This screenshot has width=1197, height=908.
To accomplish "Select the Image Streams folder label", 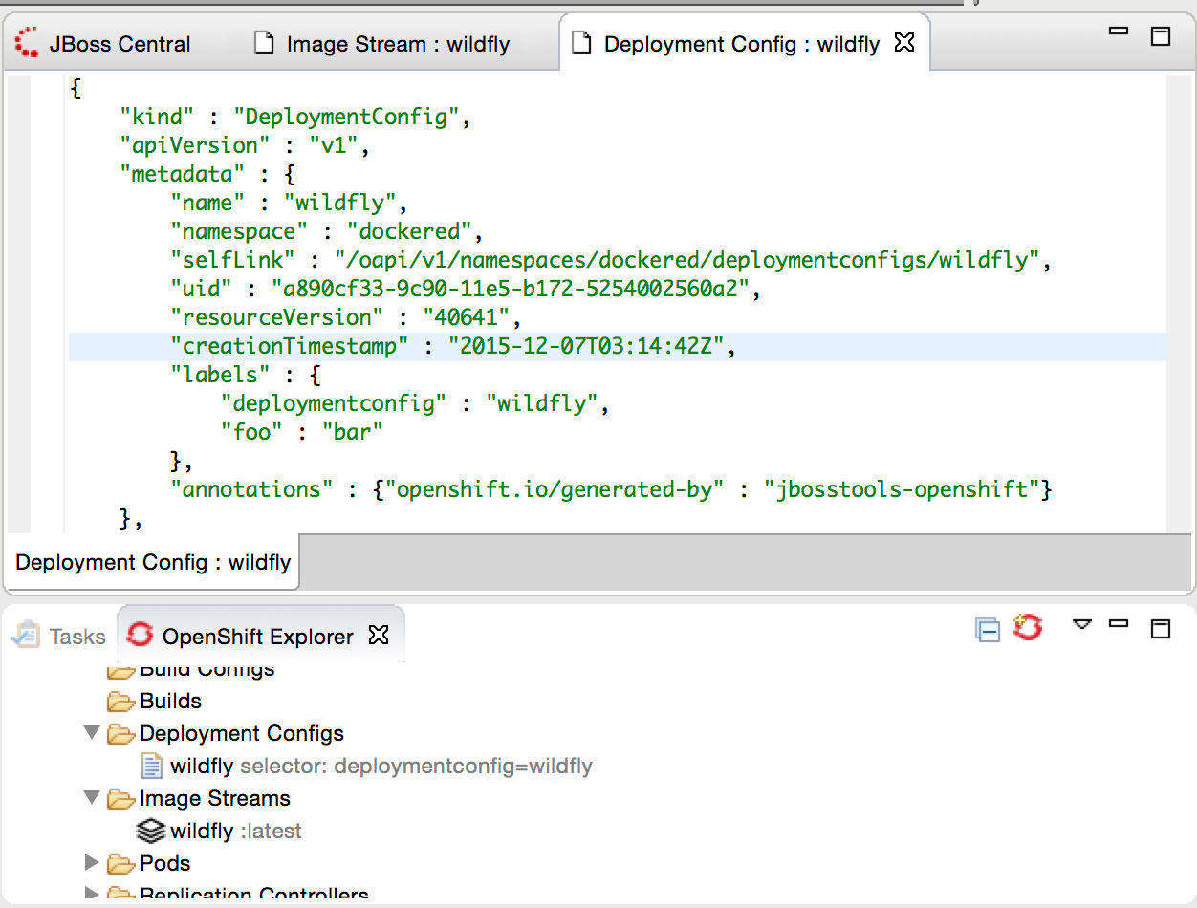I will click(214, 798).
